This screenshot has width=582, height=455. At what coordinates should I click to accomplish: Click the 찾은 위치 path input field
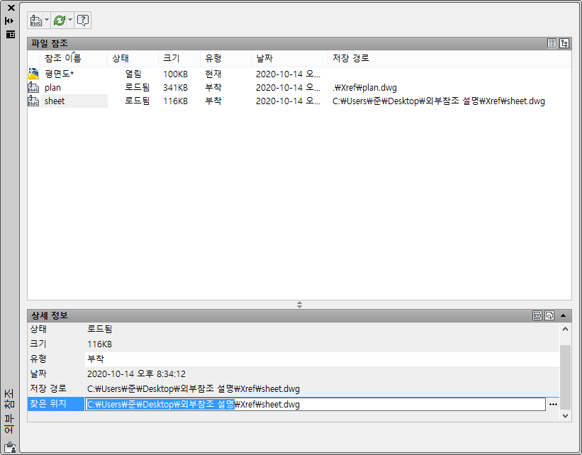click(x=315, y=404)
